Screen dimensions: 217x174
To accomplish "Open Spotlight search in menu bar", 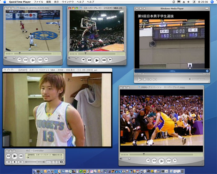I will 212,2.
